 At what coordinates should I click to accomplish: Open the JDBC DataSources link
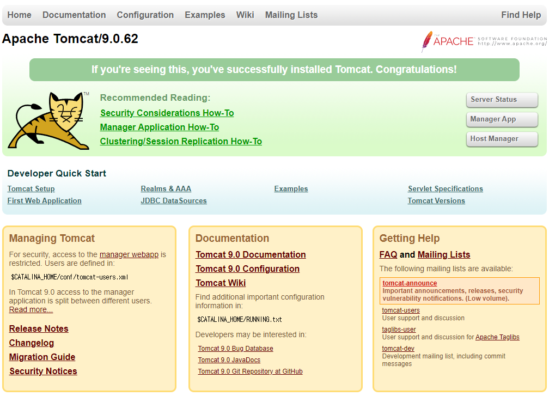174,200
